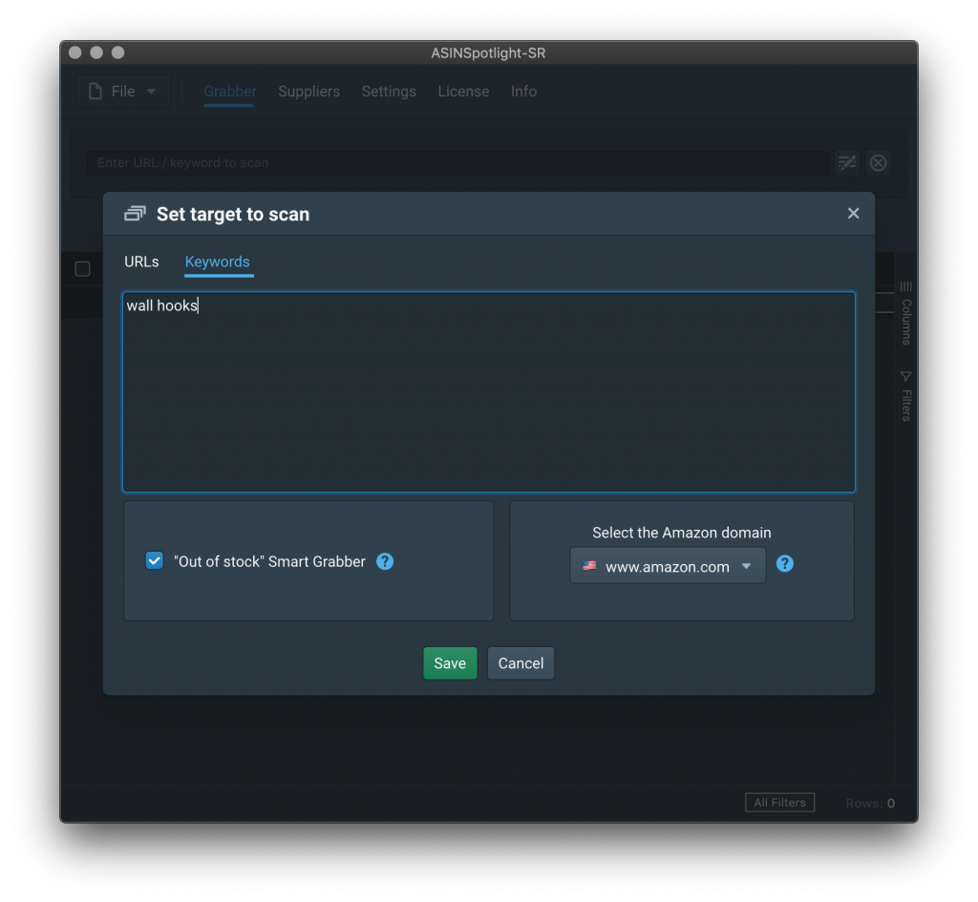978x902 pixels.
Task: Open the Amazon domain dropdown
Action: pyautogui.click(x=668, y=566)
